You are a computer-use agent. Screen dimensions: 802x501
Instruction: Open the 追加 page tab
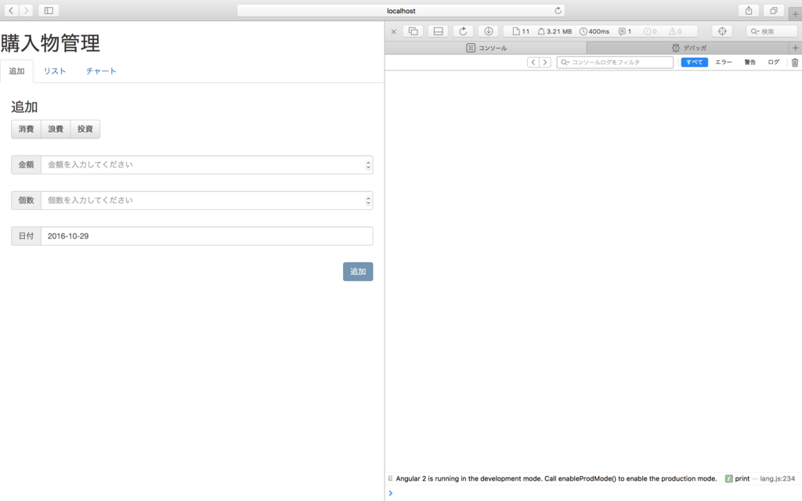pos(17,71)
